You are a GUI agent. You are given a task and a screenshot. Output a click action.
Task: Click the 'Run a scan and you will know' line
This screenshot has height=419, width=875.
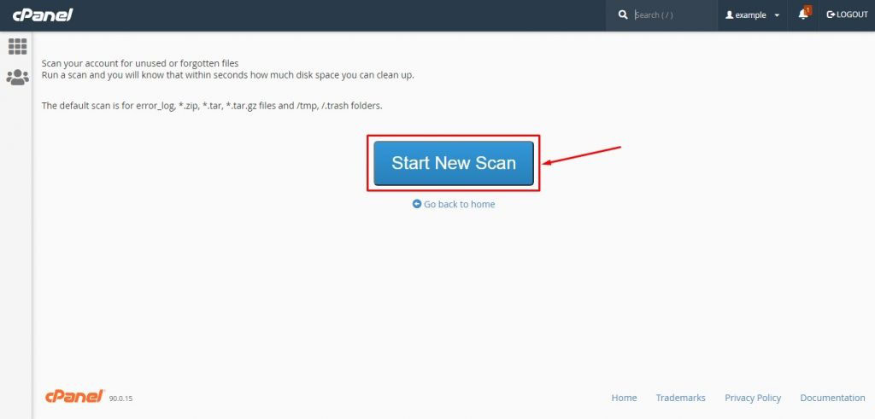(227, 75)
